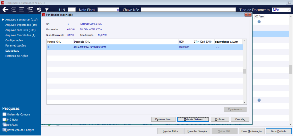Click the Consultar Situação button

pos(197,131)
